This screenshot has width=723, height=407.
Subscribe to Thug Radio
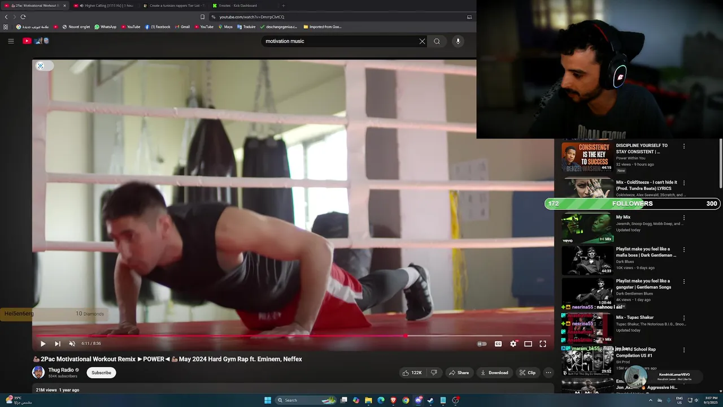pos(101,373)
